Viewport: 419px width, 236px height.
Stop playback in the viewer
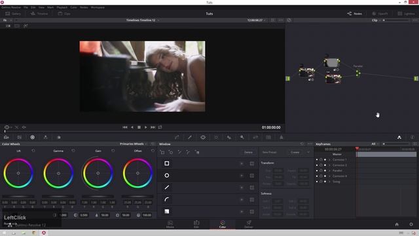pos(139,127)
